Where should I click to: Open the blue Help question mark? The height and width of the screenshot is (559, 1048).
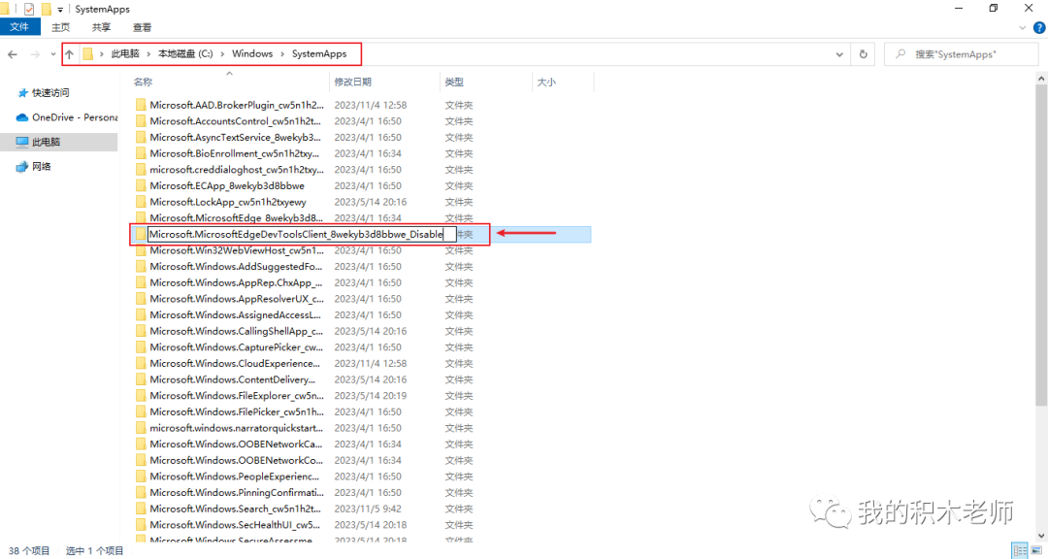tap(1037, 27)
